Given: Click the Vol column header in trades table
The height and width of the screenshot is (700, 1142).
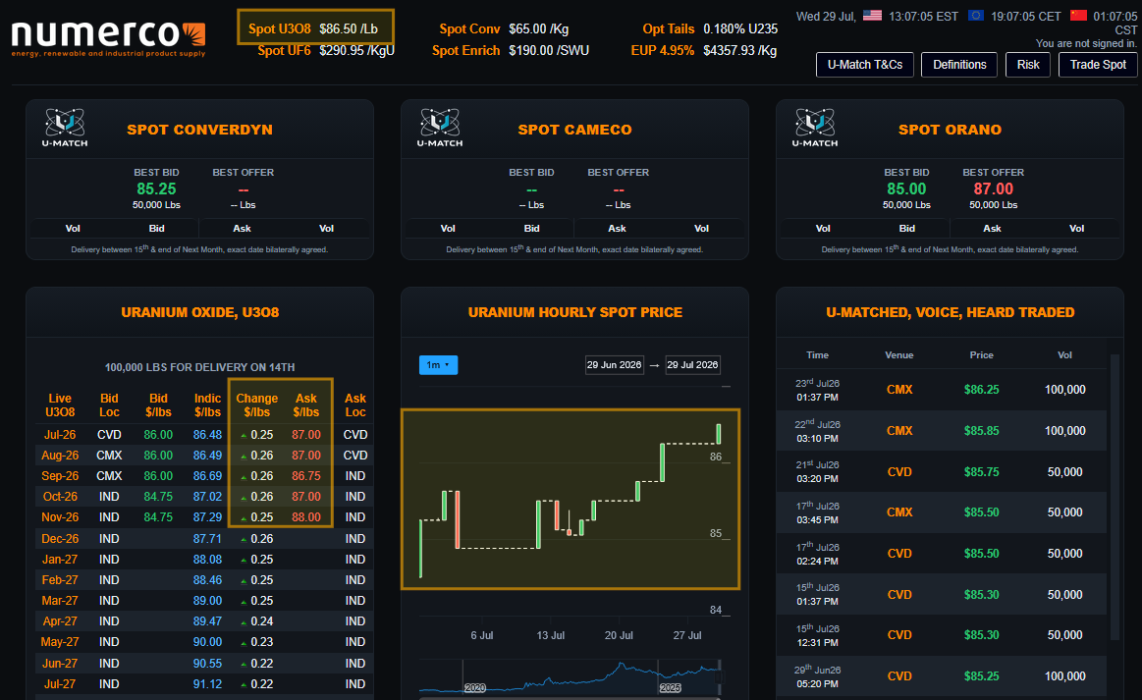Looking at the screenshot, I should click(1064, 355).
